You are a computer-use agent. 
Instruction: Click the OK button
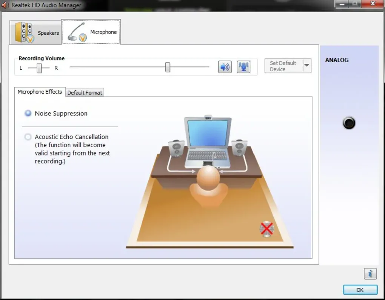[x=359, y=289]
